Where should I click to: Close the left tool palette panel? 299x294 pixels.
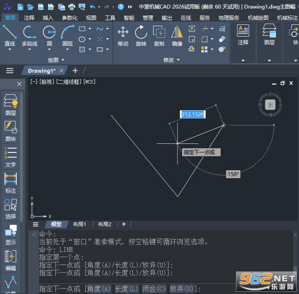(x=19, y=84)
